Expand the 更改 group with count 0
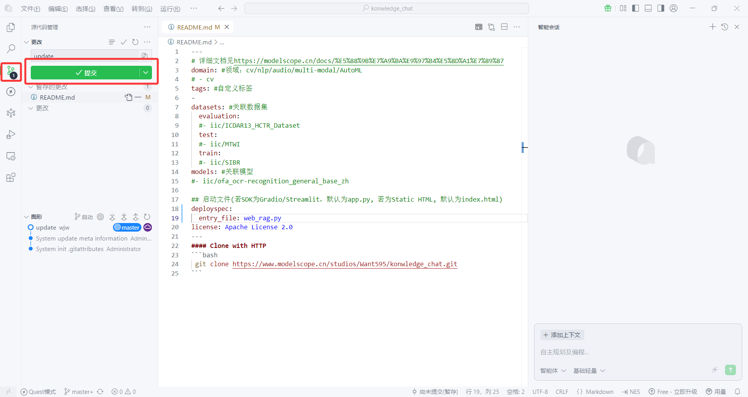Image resolution: width=748 pixels, height=397 pixels. click(x=31, y=108)
